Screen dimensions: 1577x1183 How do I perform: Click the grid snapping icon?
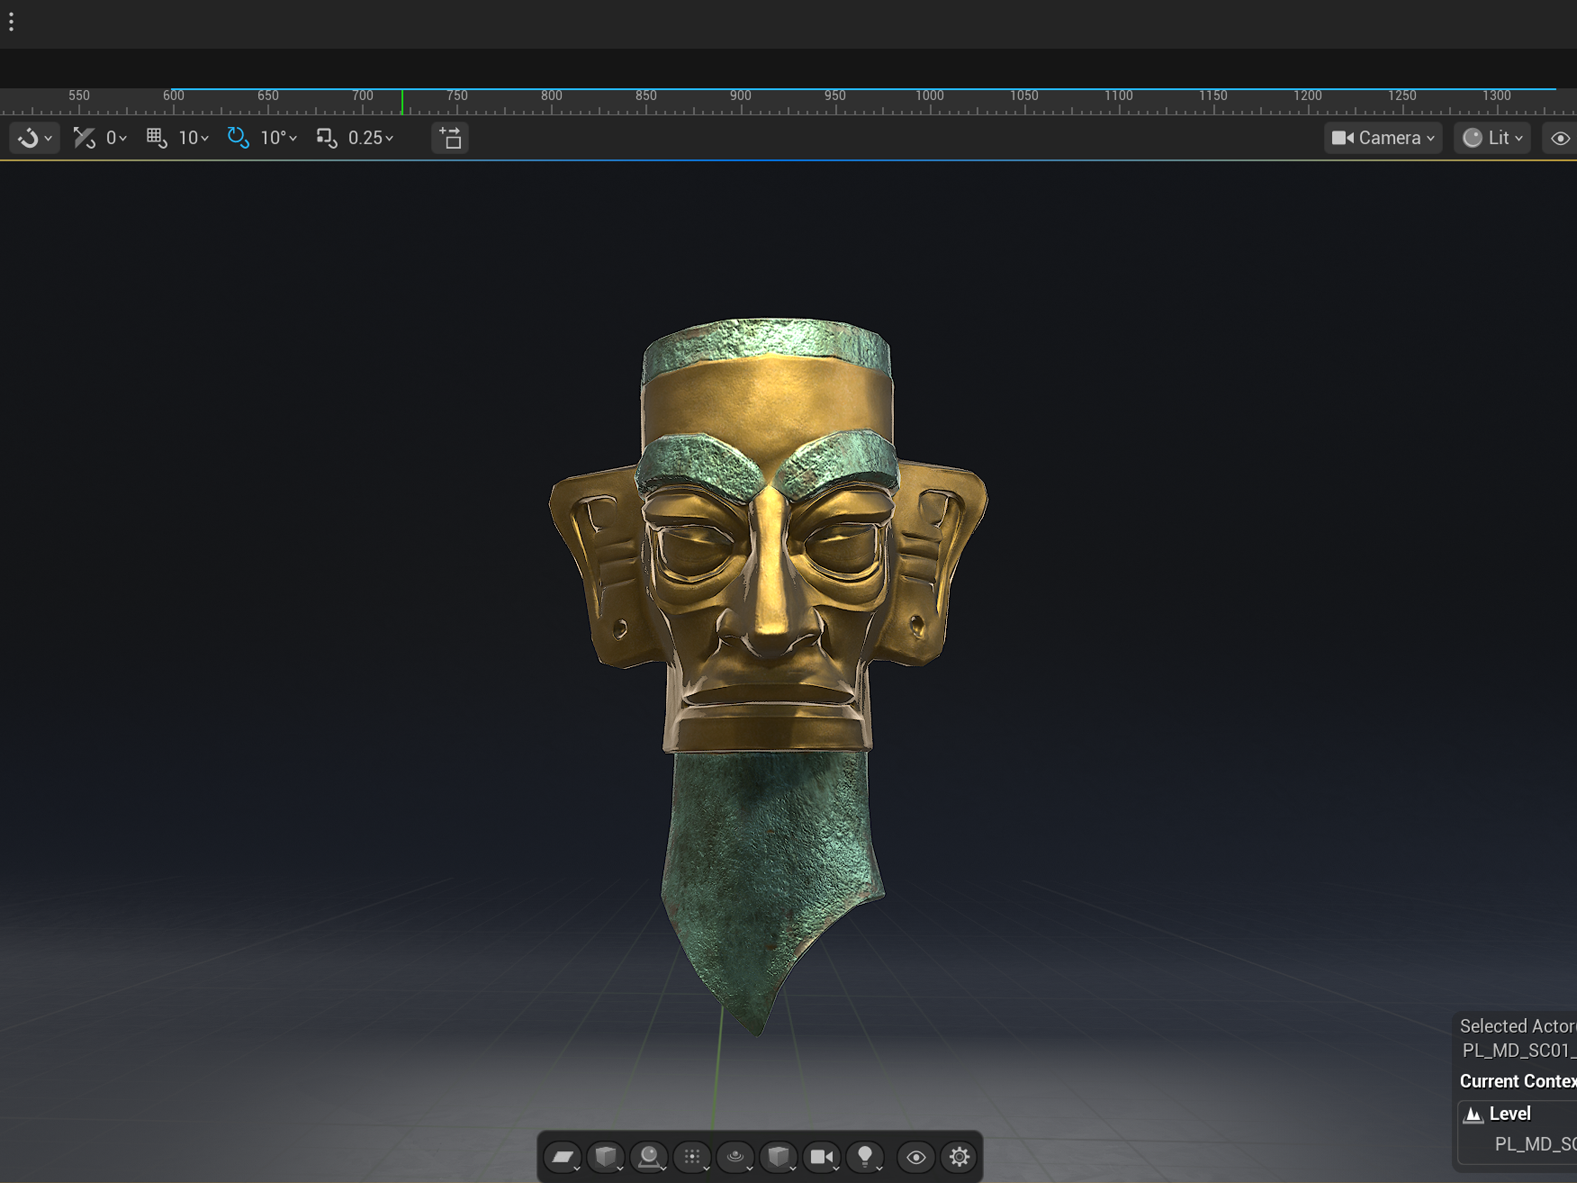pyautogui.click(x=156, y=138)
